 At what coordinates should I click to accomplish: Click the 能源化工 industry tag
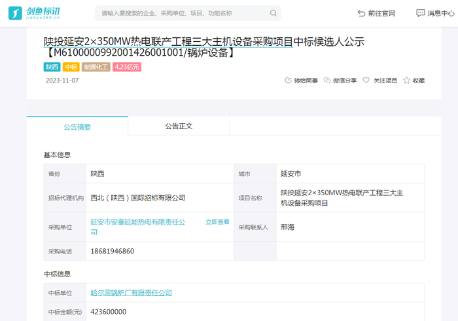(96, 67)
